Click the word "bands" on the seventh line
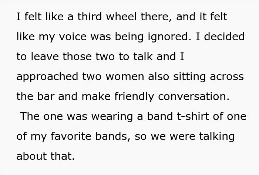This screenshot has width=259, height=175. [112, 136]
